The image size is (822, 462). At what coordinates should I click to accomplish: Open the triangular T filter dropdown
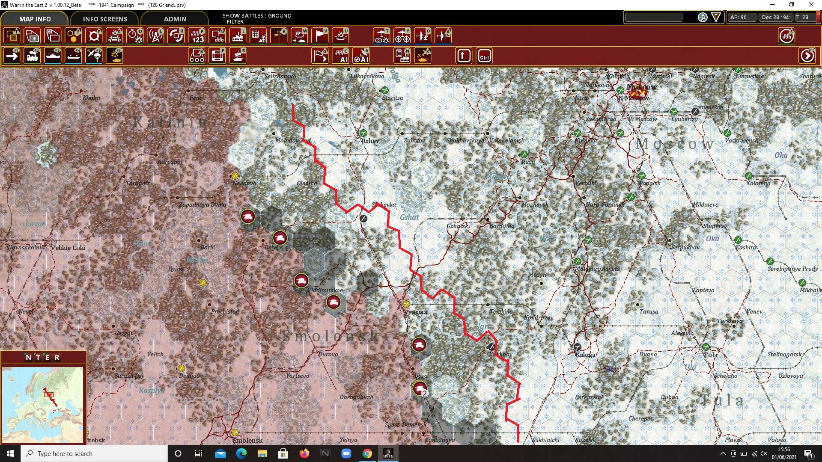716,17
